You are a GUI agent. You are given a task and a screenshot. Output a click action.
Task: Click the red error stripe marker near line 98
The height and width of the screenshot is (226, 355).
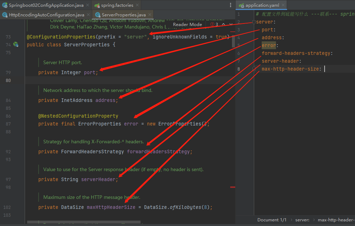pyautogui.click(x=233, y=187)
